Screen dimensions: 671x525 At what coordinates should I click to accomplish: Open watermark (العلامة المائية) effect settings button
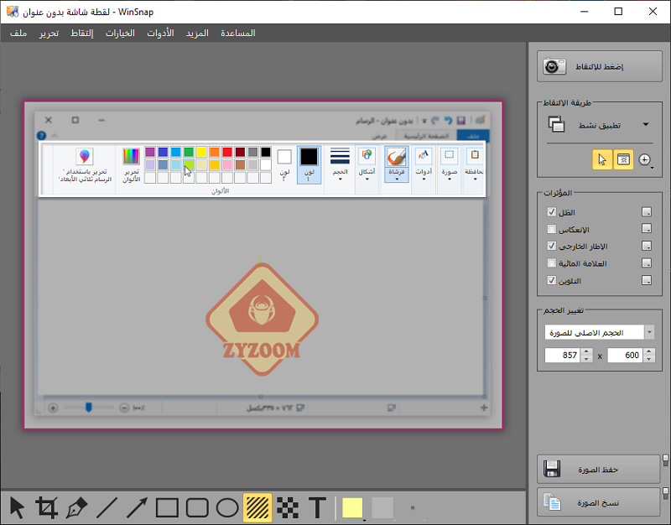click(647, 263)
